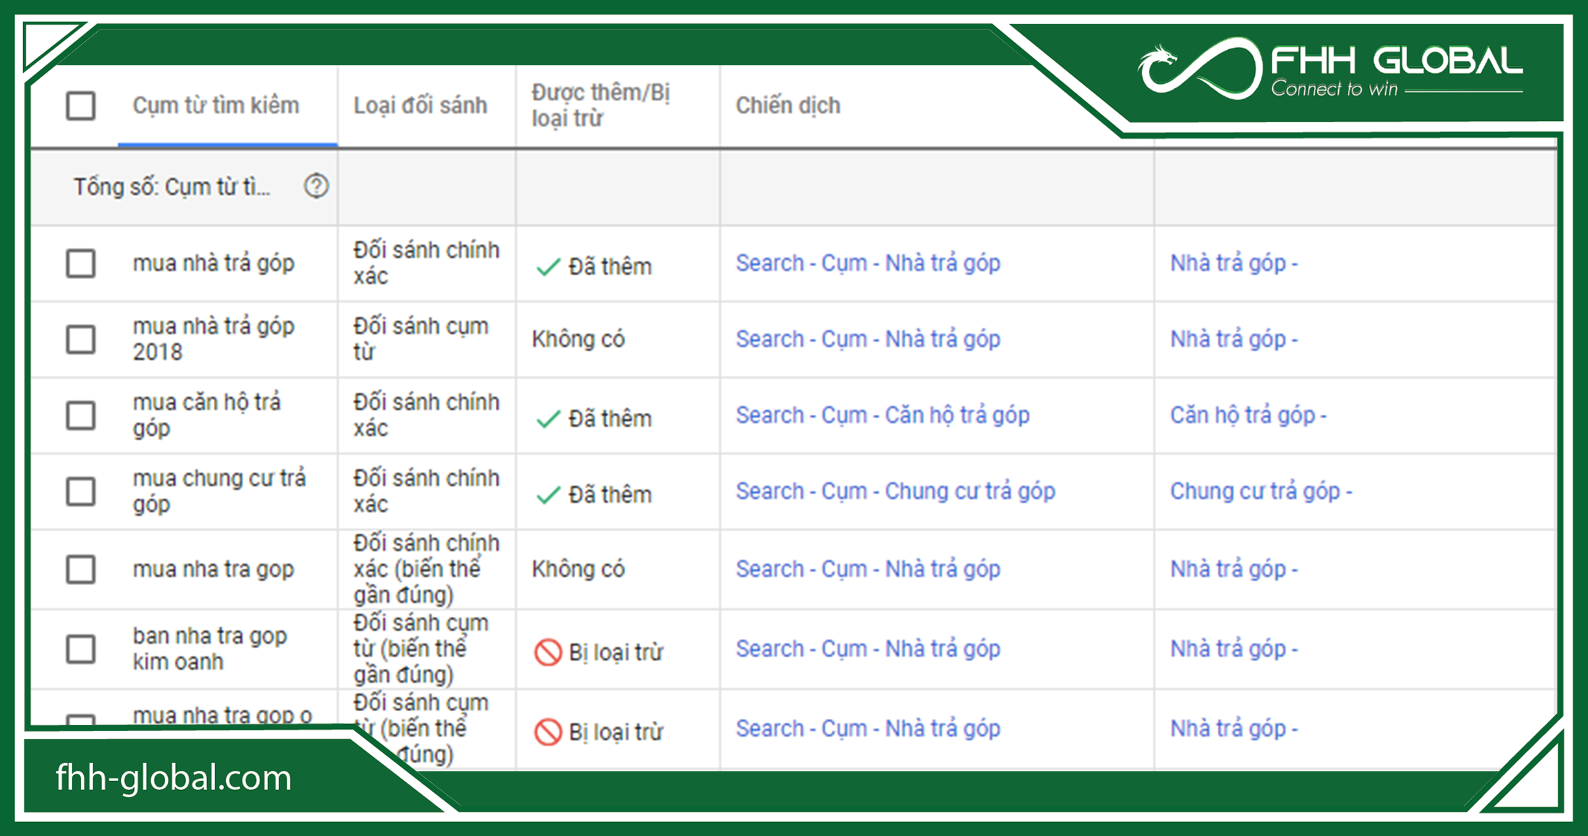Open campaign "Search - Cụm - Chung cư trả góp"

point(896,491)
